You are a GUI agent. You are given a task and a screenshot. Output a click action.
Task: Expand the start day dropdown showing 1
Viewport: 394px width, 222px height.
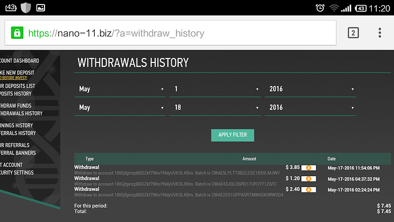click(x=215, y=89)
